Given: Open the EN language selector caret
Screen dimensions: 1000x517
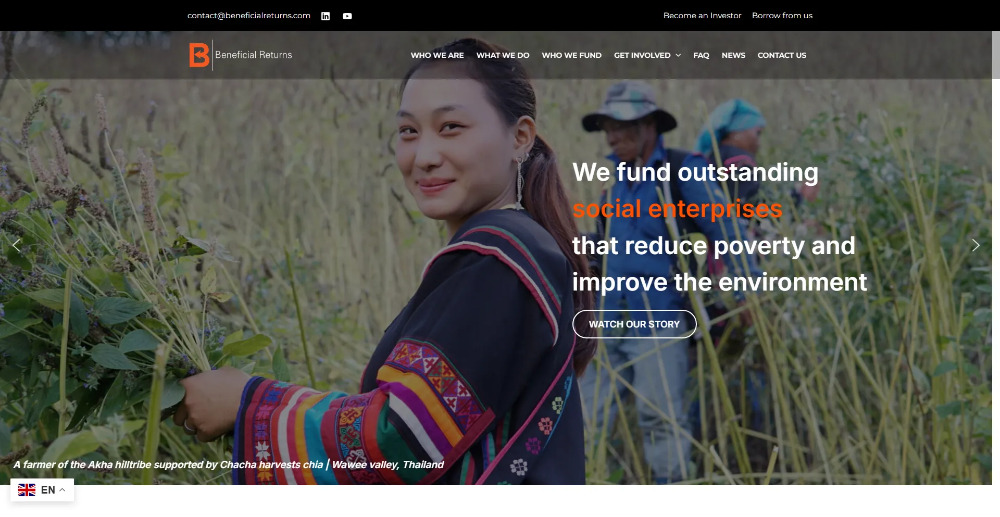Looking at the screenshot, I should pos(62,490).
